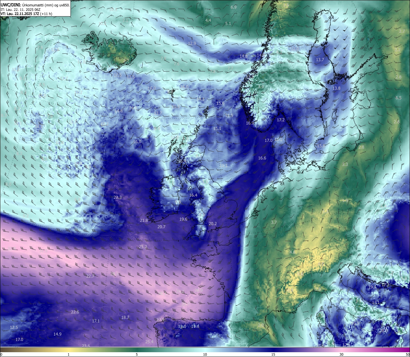Click the 5.1 value on the map
Viewport: 410px width, 357px height.
tap(228, 23)
